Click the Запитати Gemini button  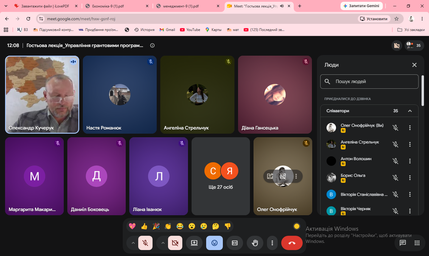(361, 6)
